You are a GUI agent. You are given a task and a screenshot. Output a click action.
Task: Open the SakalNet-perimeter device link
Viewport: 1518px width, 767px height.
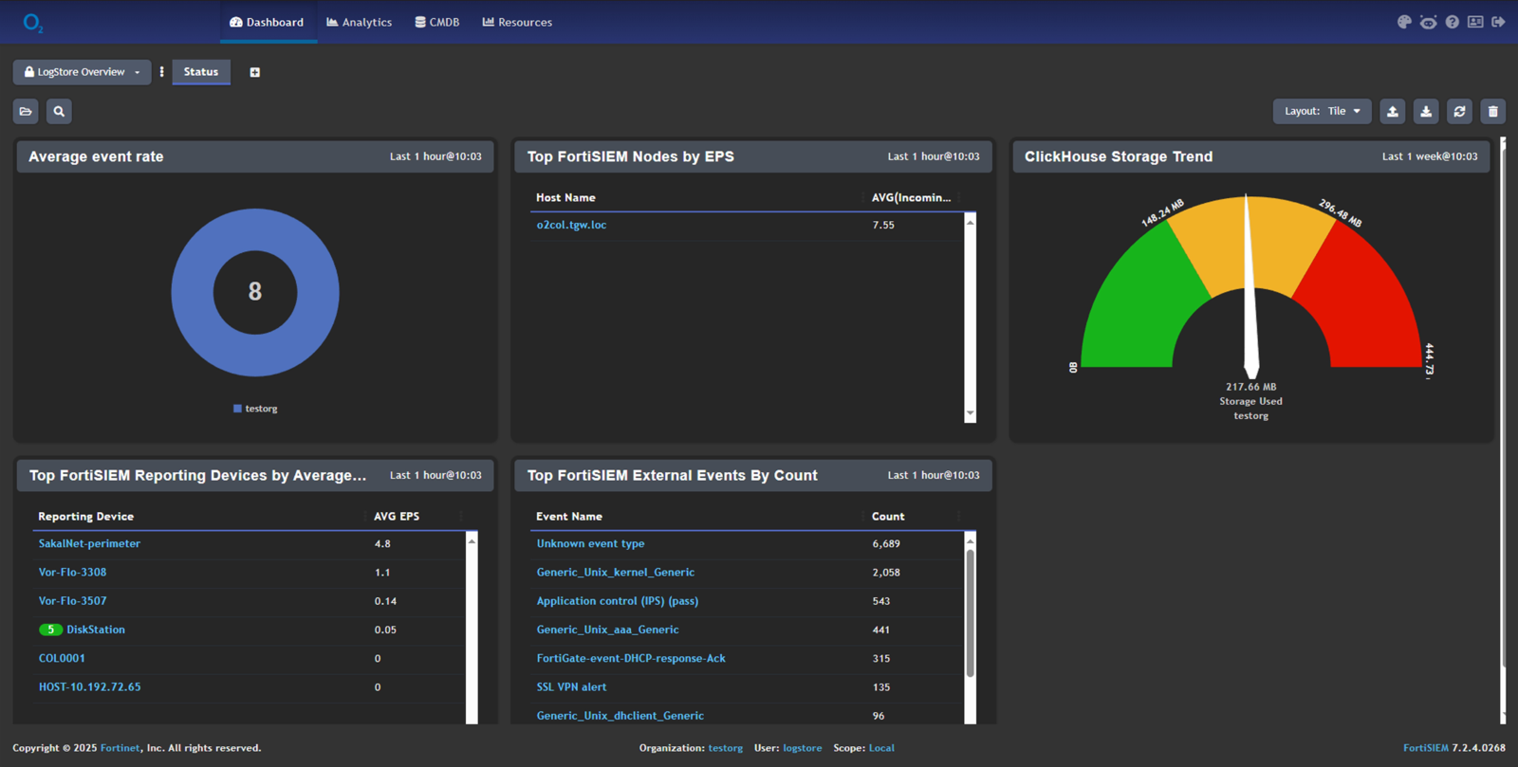tap(89, 543)
